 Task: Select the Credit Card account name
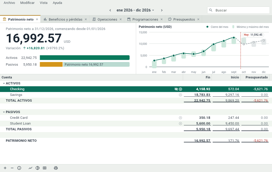[x=19, y=118]
